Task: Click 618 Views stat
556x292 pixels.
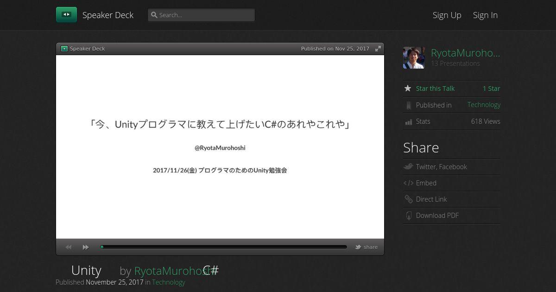Action: (486, 121)
